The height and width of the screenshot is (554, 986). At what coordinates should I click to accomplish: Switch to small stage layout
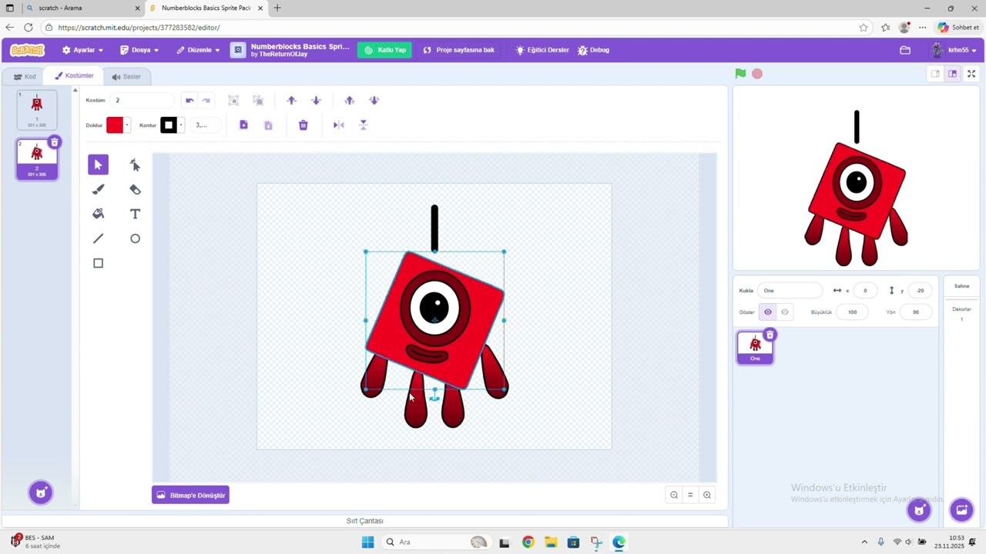point(935,74)
